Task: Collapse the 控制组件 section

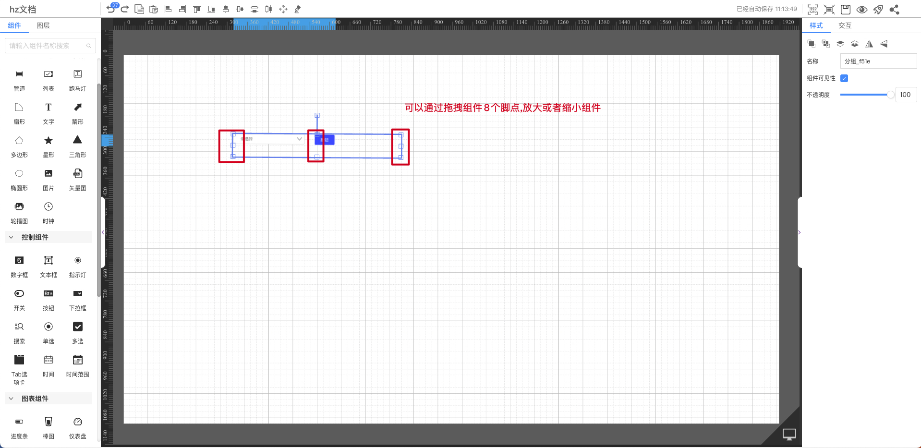Action: (x=11, y=237)
